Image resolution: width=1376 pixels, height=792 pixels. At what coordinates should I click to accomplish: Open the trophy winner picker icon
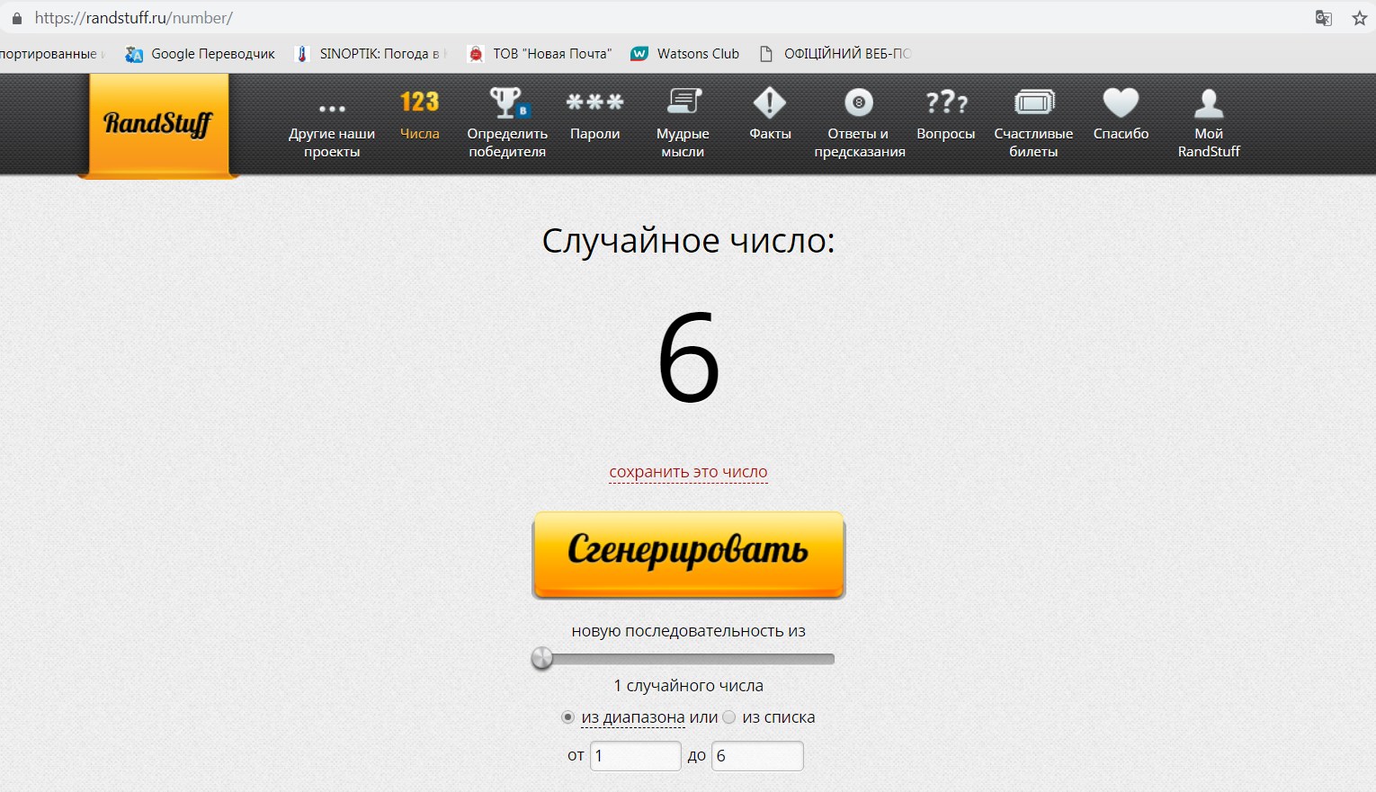(507, 102)
